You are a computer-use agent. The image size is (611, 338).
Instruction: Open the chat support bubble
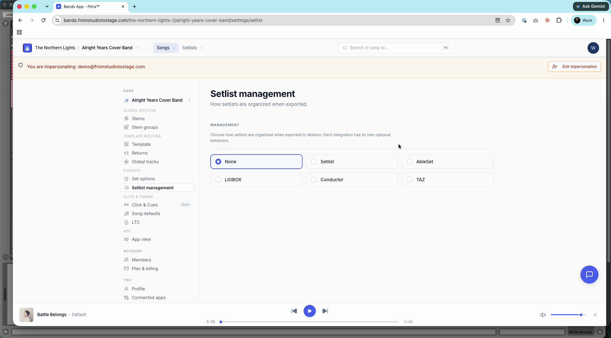click(589, 275)
